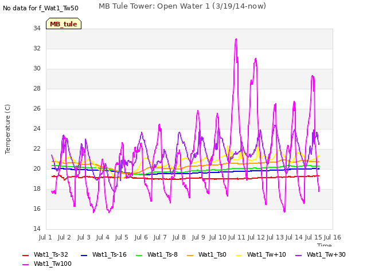Click the 'No data for f_Wat1_Tw50' message
This screenshot has height=275, width=367.
41,8
